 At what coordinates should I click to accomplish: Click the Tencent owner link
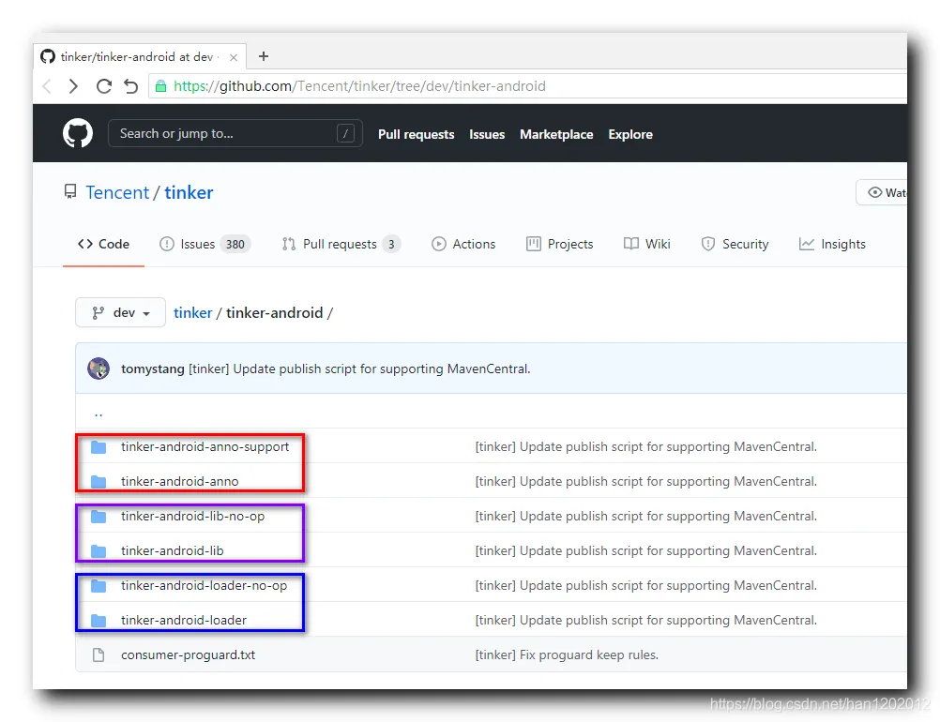(117, 192)
